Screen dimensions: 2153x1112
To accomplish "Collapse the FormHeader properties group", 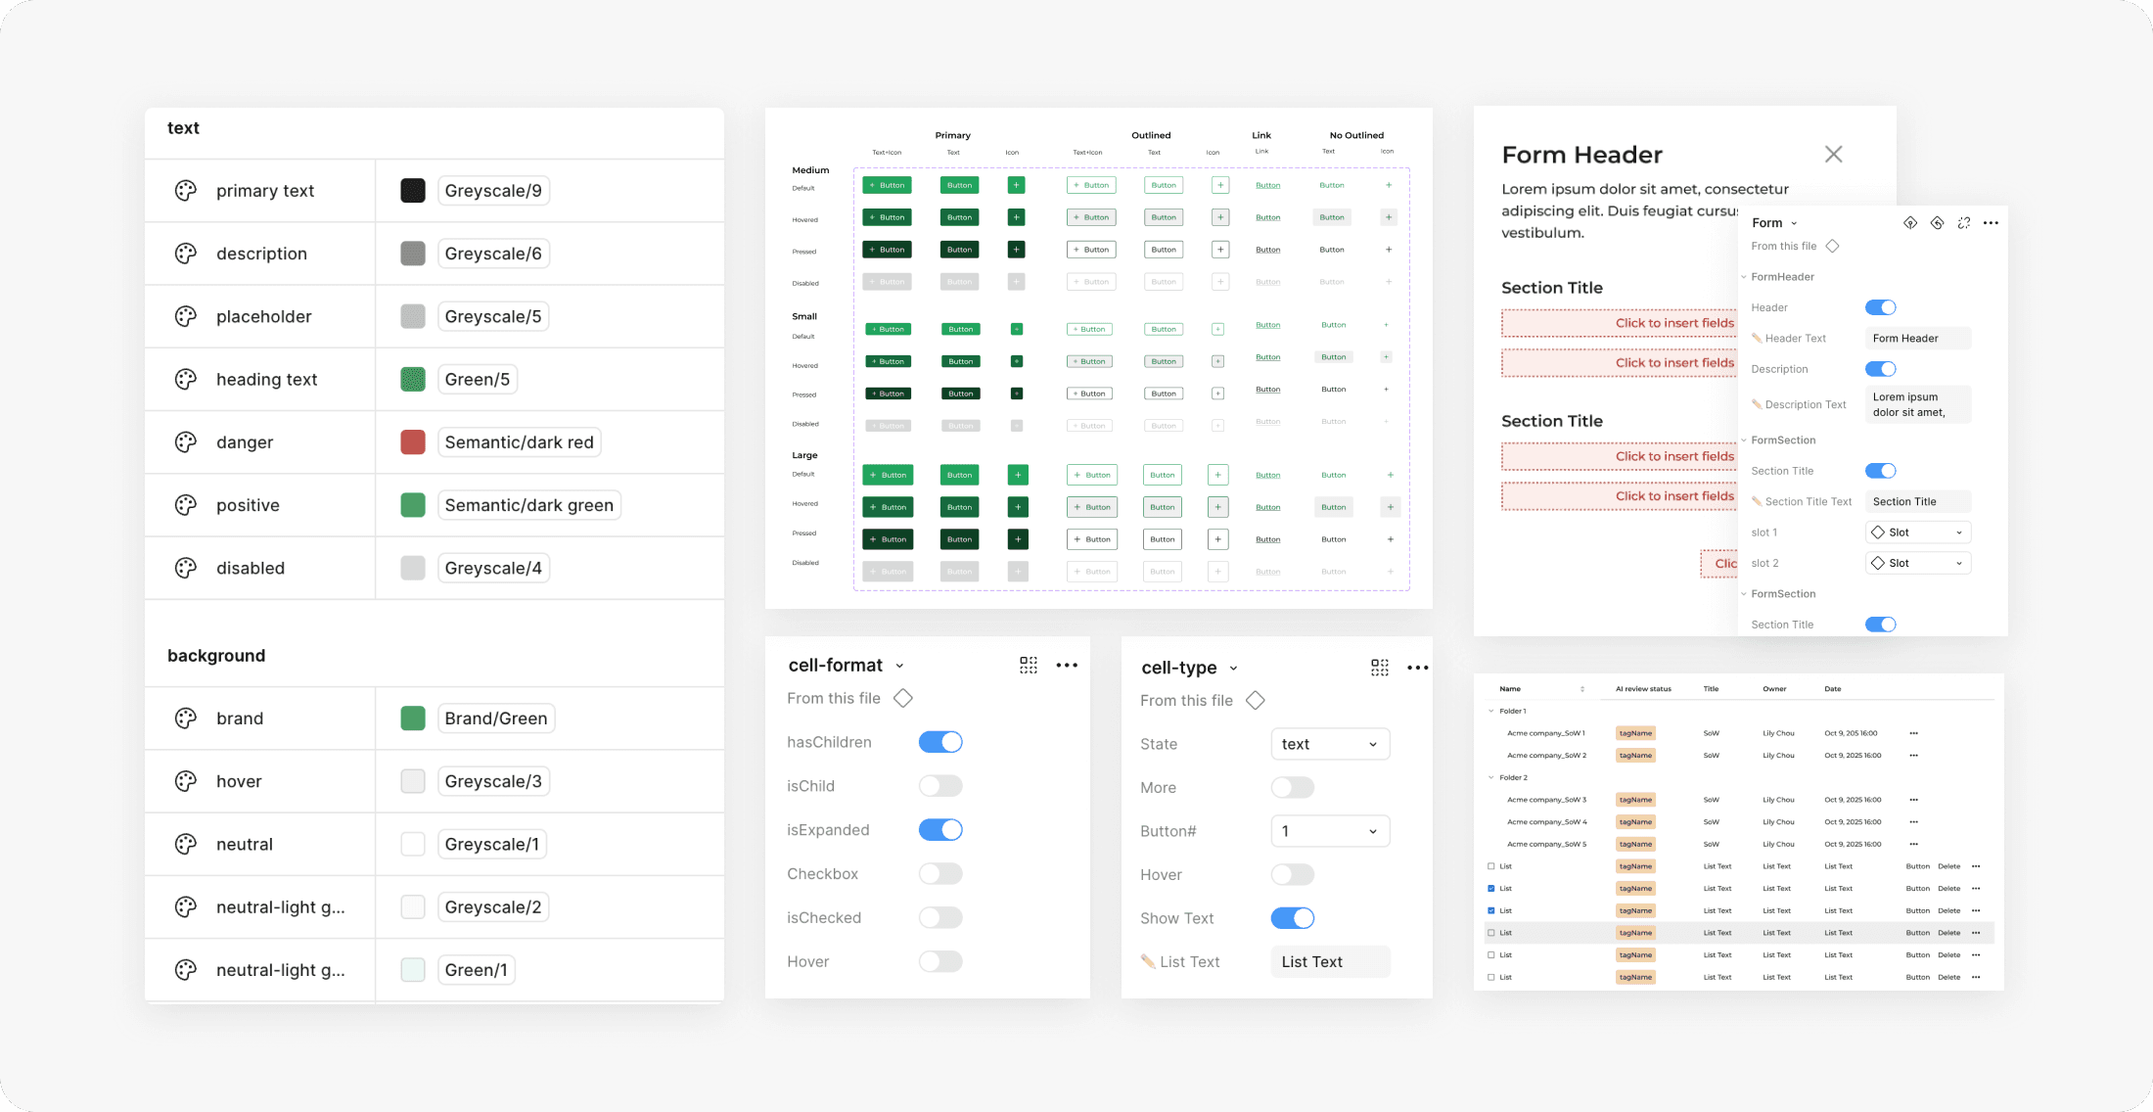I will click(x=1744, y=277).
